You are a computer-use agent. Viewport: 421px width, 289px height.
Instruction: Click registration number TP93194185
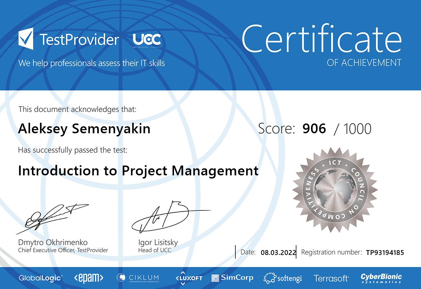pyautogui.click(x=385, y=252)
